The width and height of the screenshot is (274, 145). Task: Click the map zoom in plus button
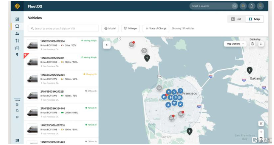(x=261, y=132)
